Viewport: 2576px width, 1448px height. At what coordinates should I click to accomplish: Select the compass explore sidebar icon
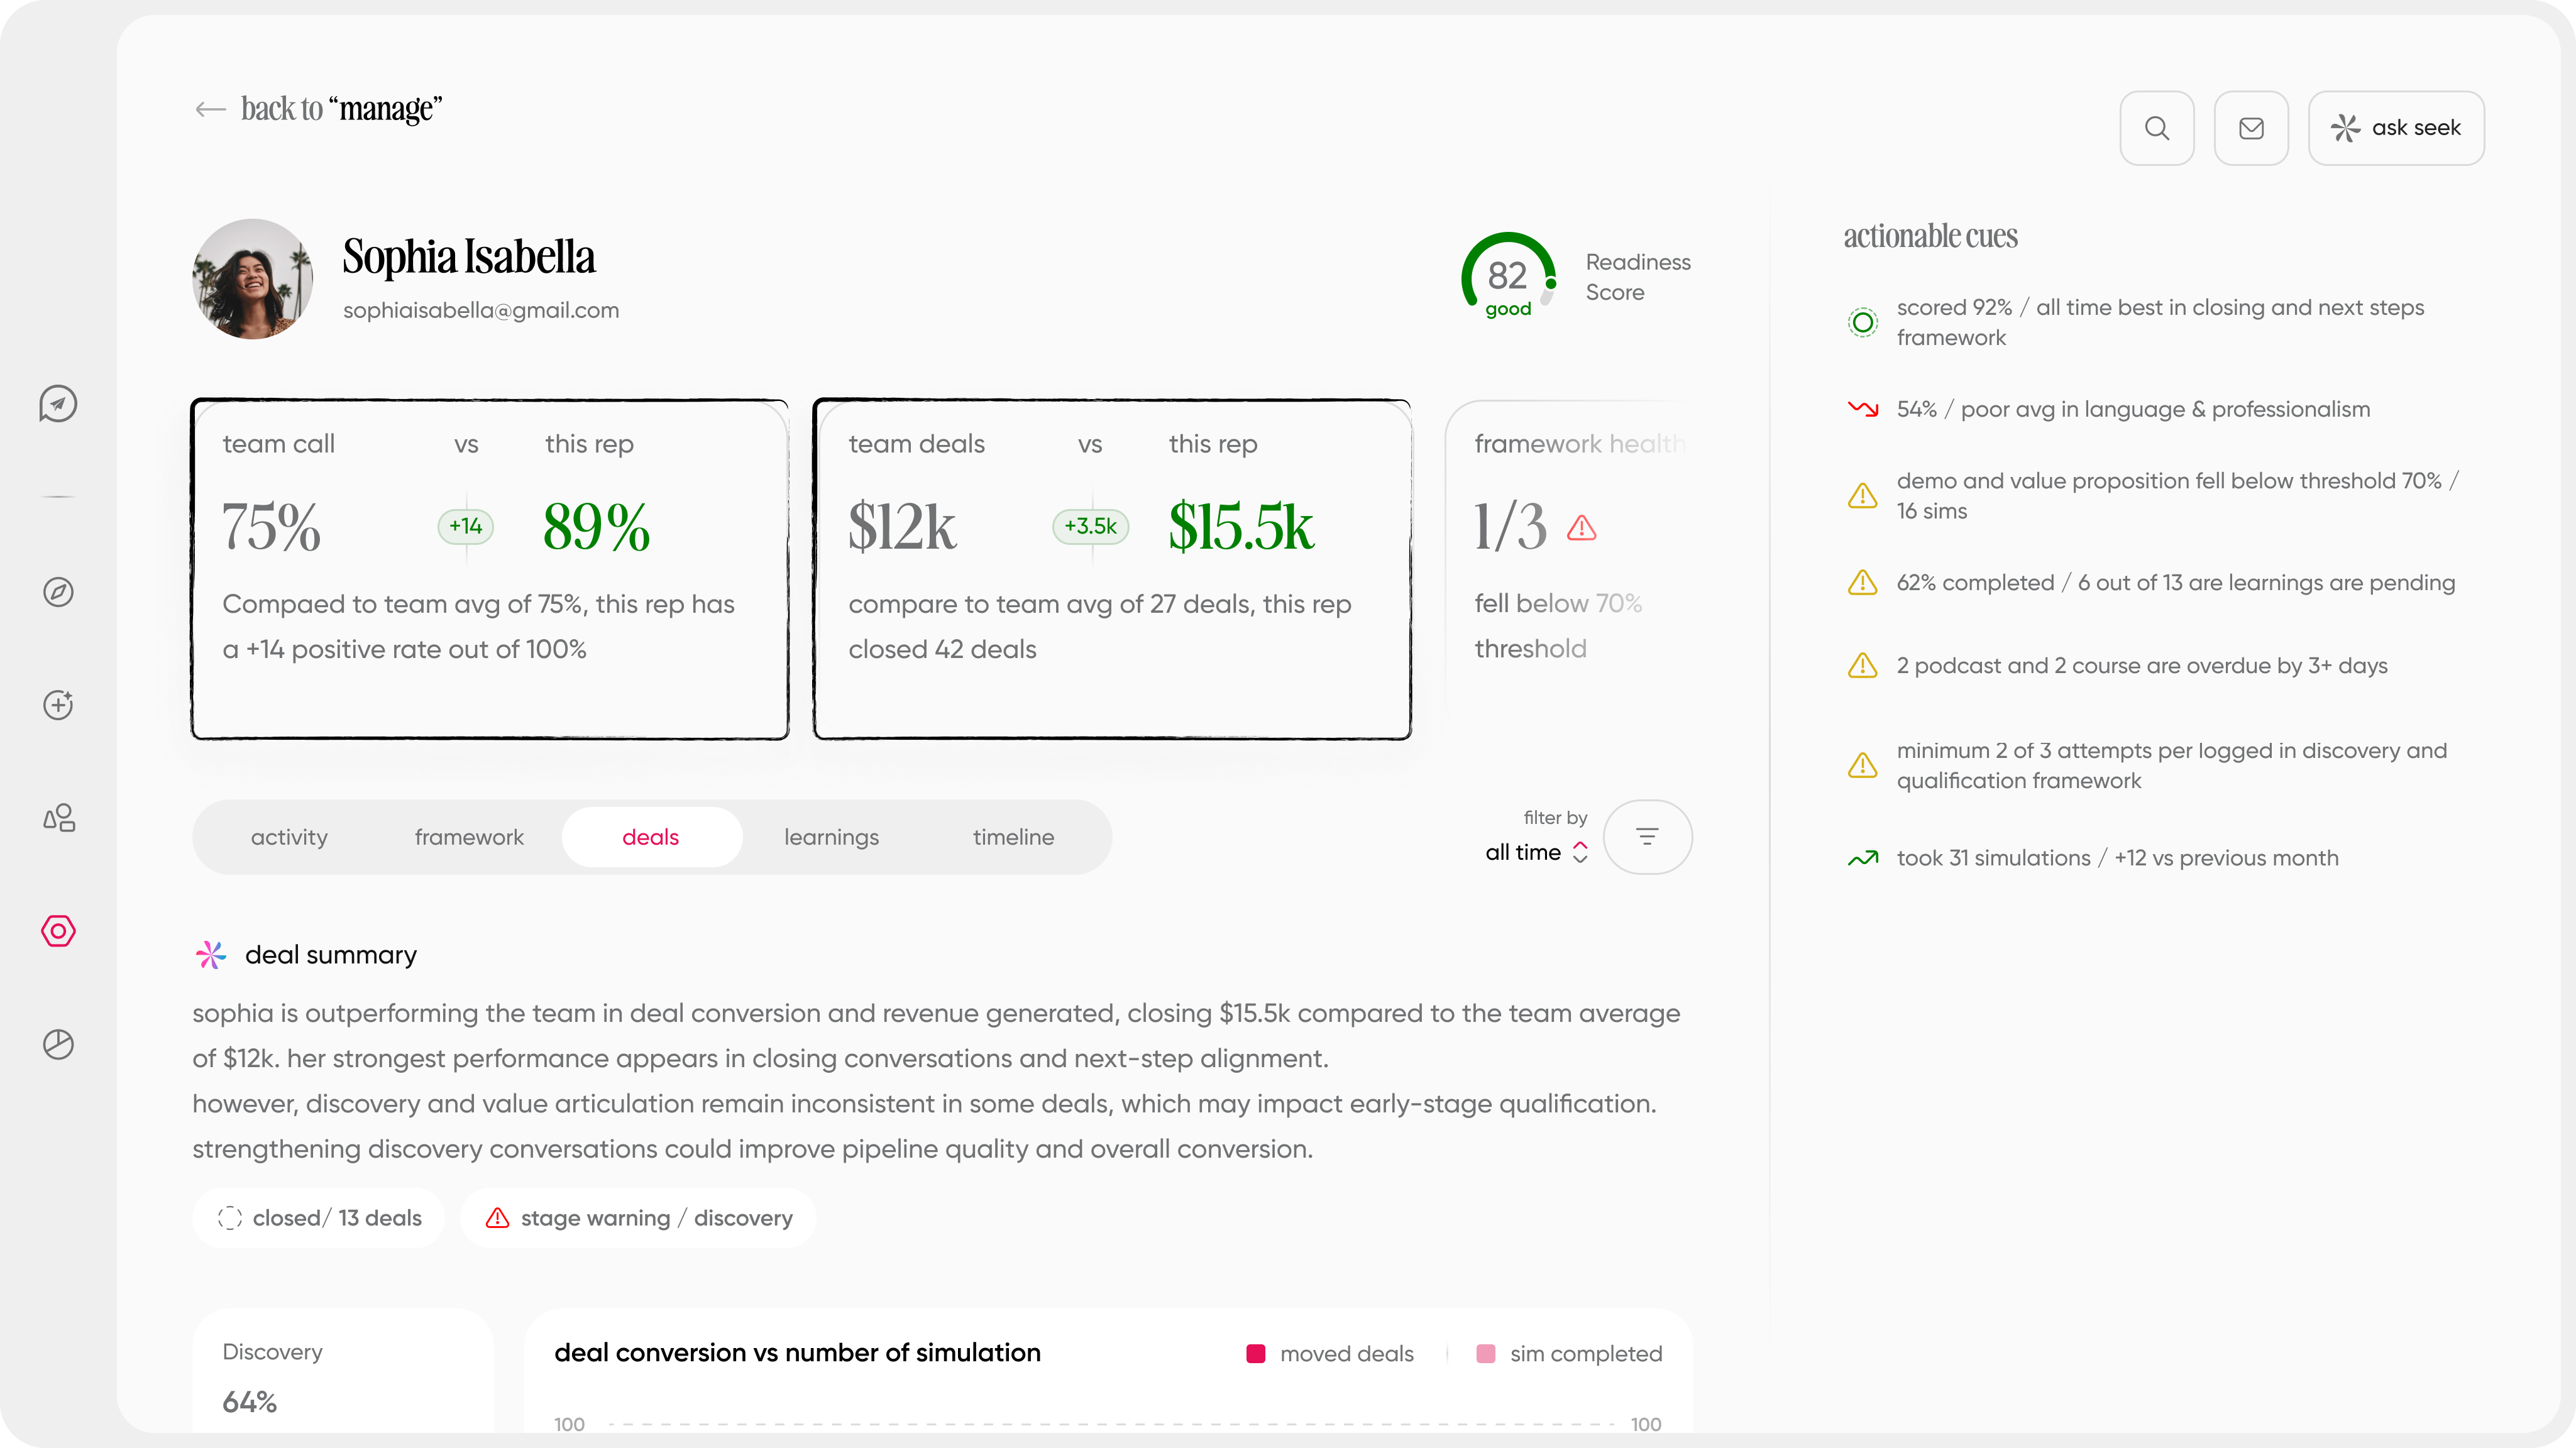pos(58,592)
